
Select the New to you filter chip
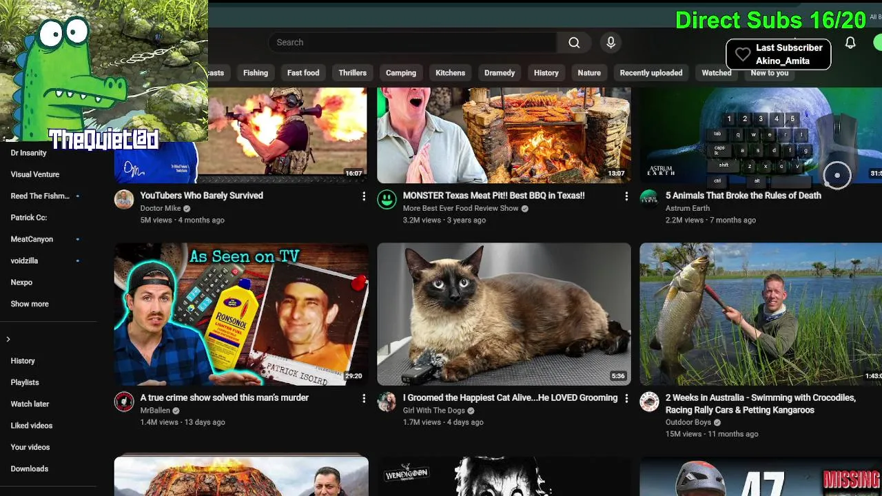pyautogui.click(x=770, y=73)
